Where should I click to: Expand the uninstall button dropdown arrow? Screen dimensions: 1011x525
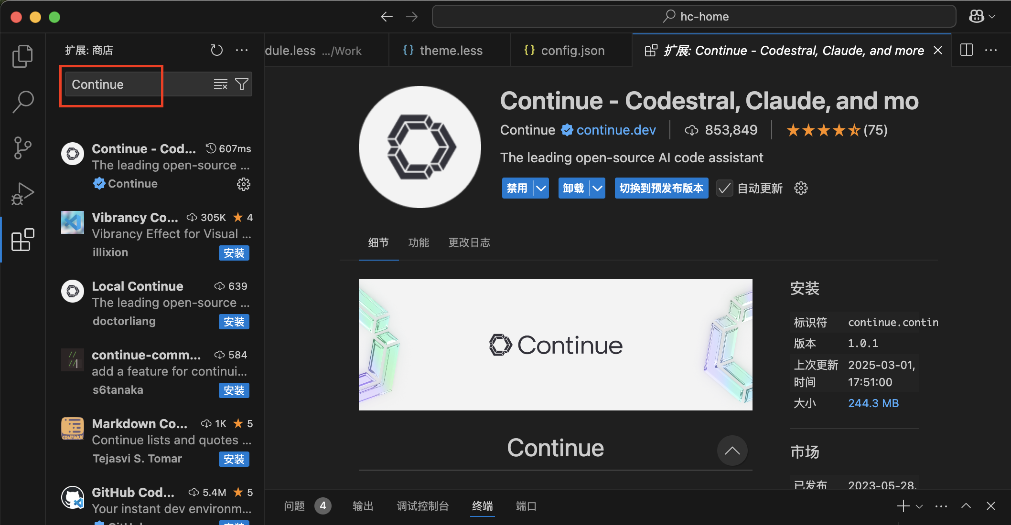point(597,188)
